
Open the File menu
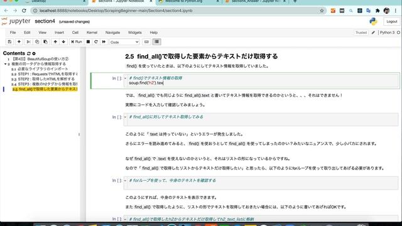coord(13,33)
